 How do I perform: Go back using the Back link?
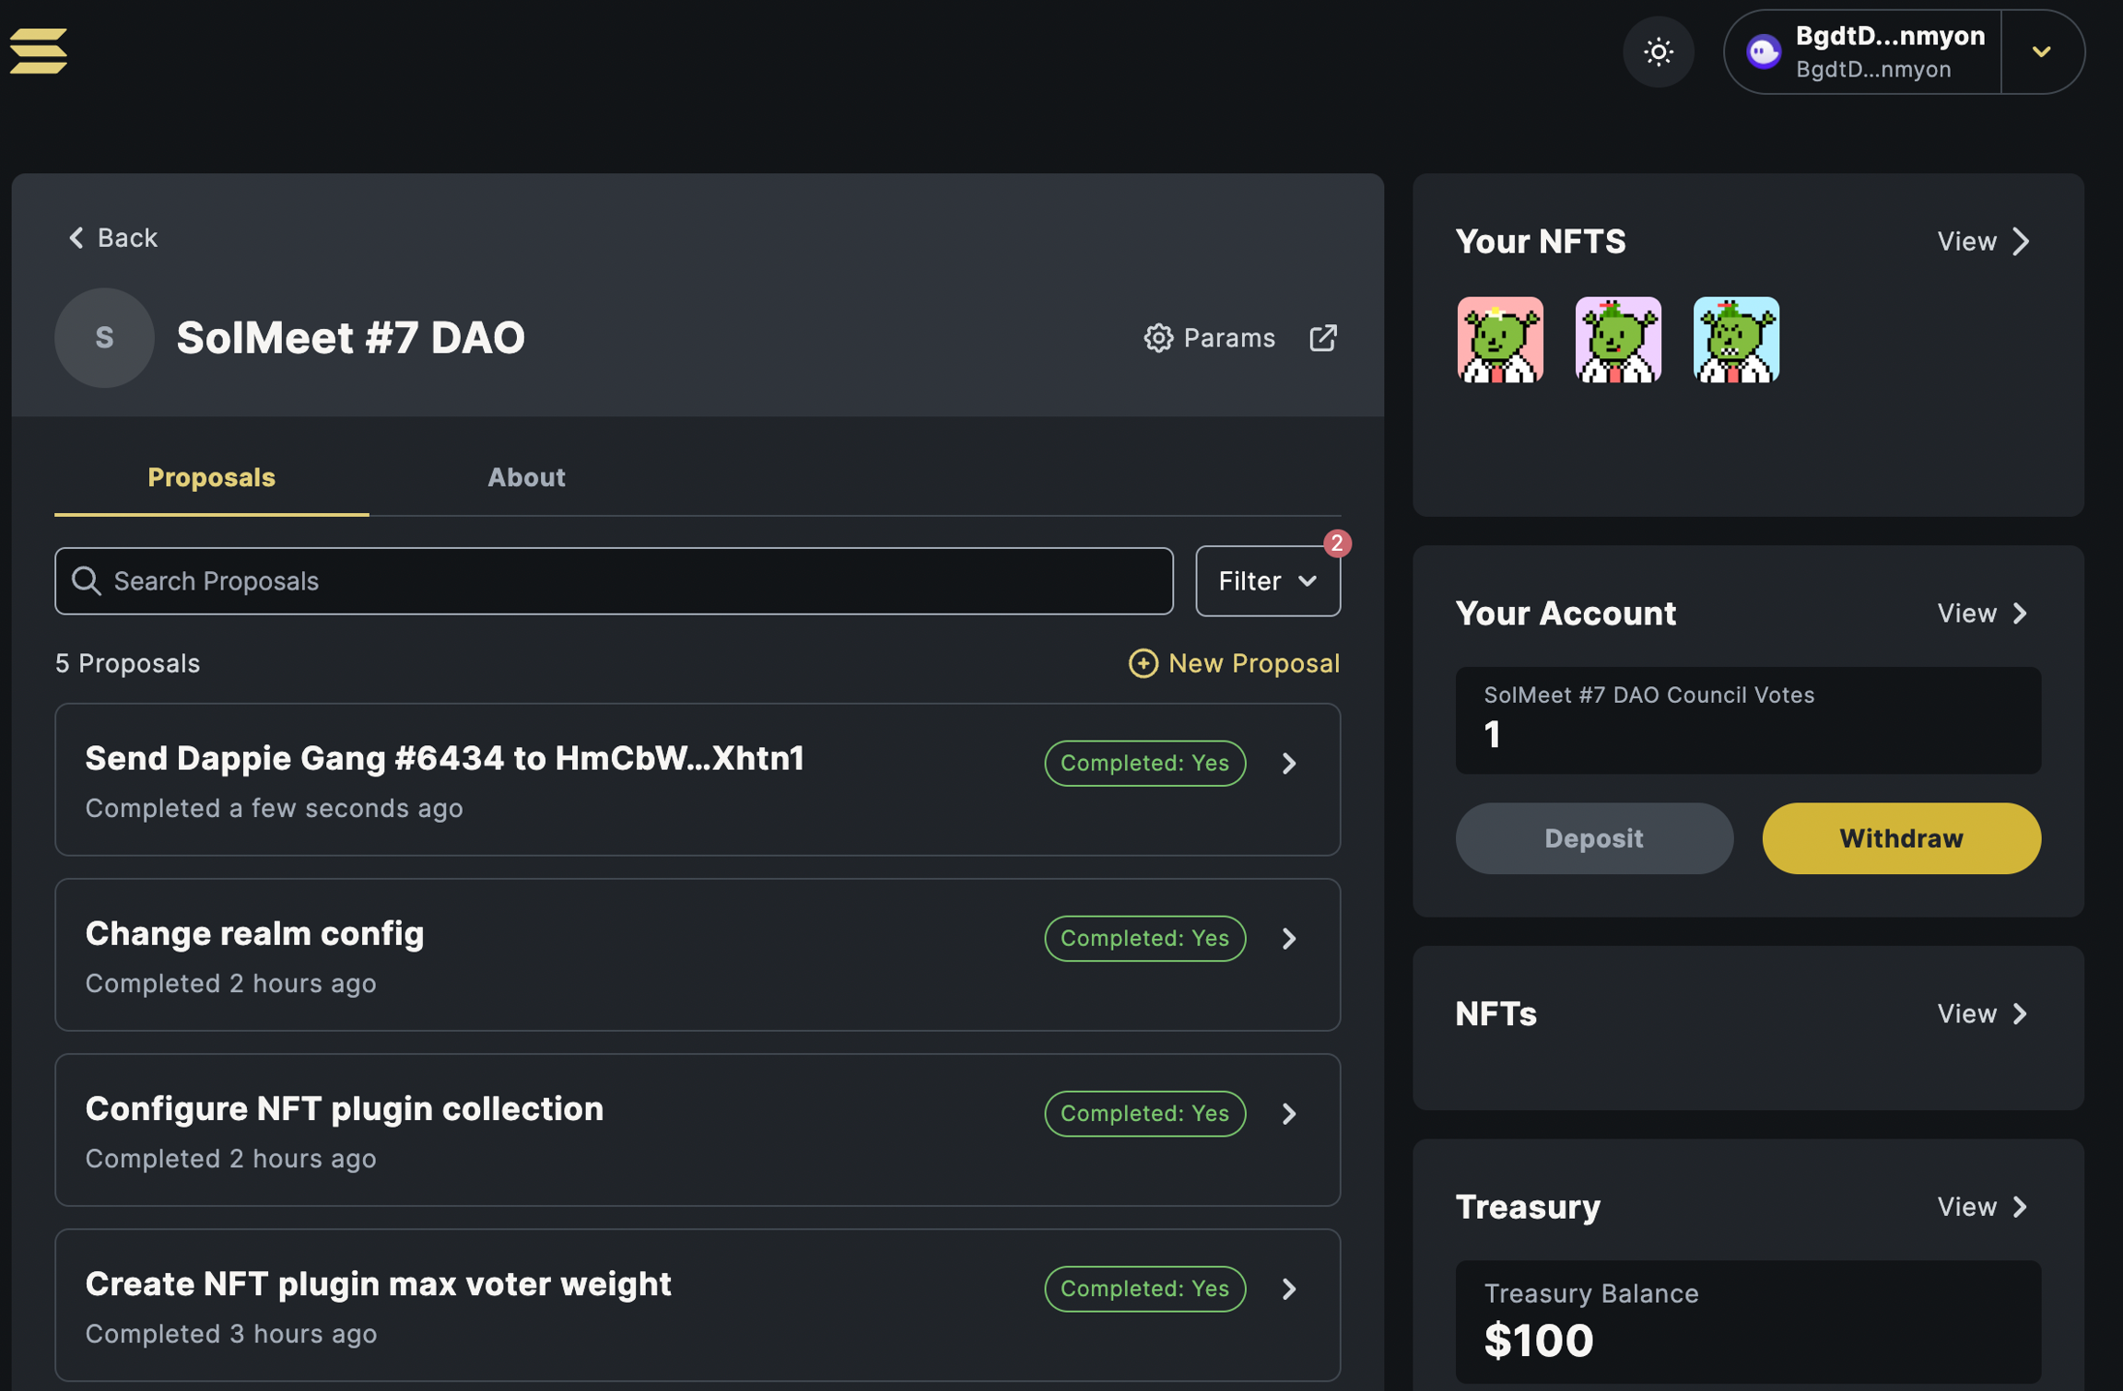[112, 238]
